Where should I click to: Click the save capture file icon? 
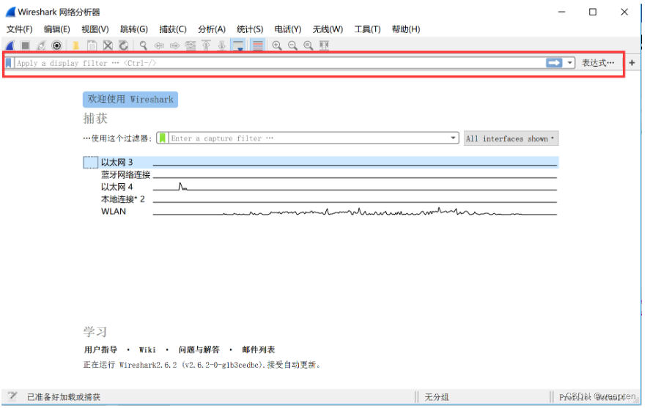click(x=92, y=45)
